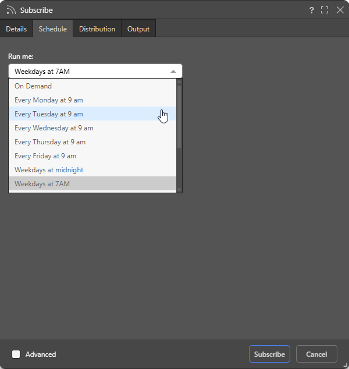The height and width of the screenshot is (369, 349).
Task: Click the Cancel button
Action: tap(316, 354)
